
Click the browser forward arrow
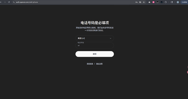click(x=5, y=2)
